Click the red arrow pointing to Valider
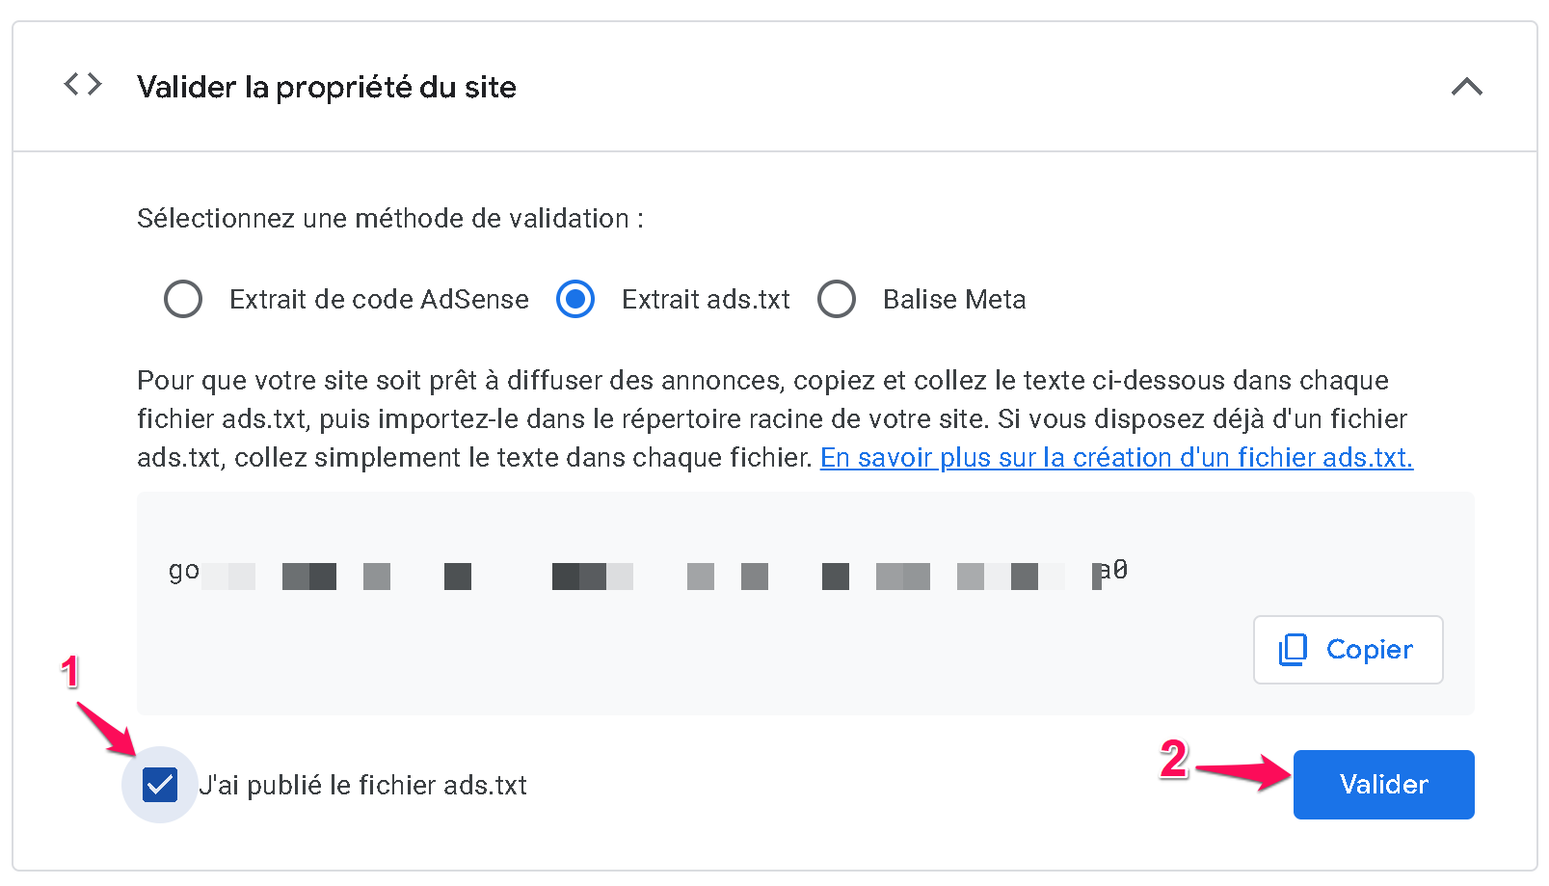The height and width of the screenshot is (886, 1549). (1243, 772)
